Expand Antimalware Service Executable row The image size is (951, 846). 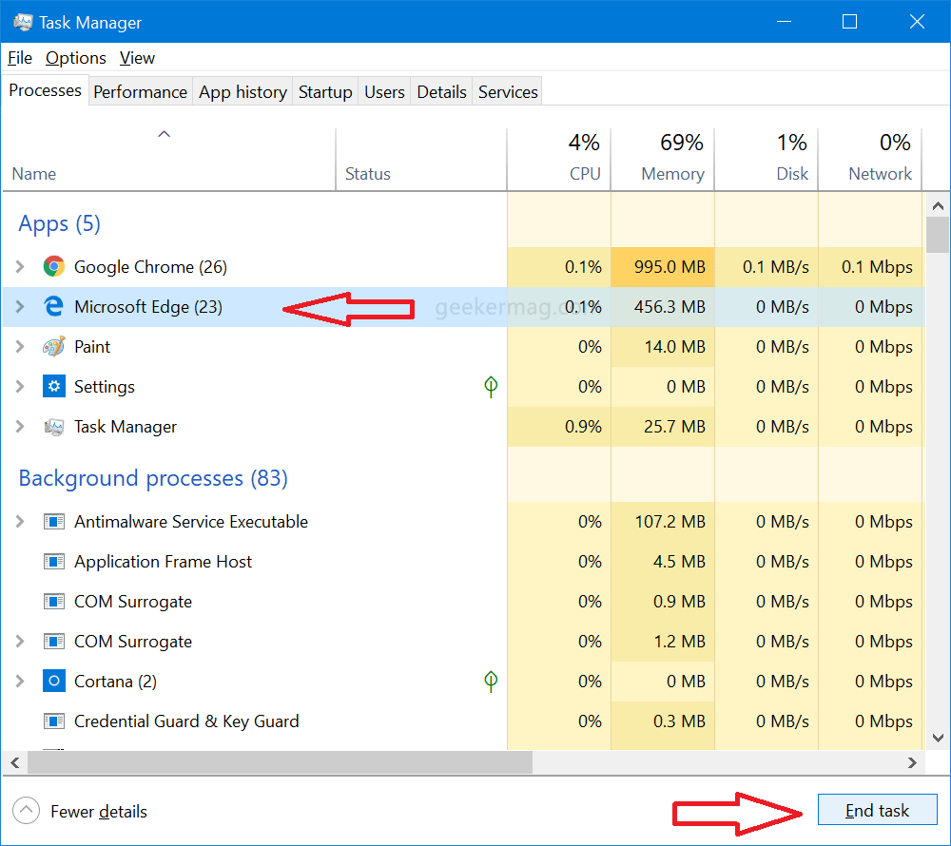20,522
